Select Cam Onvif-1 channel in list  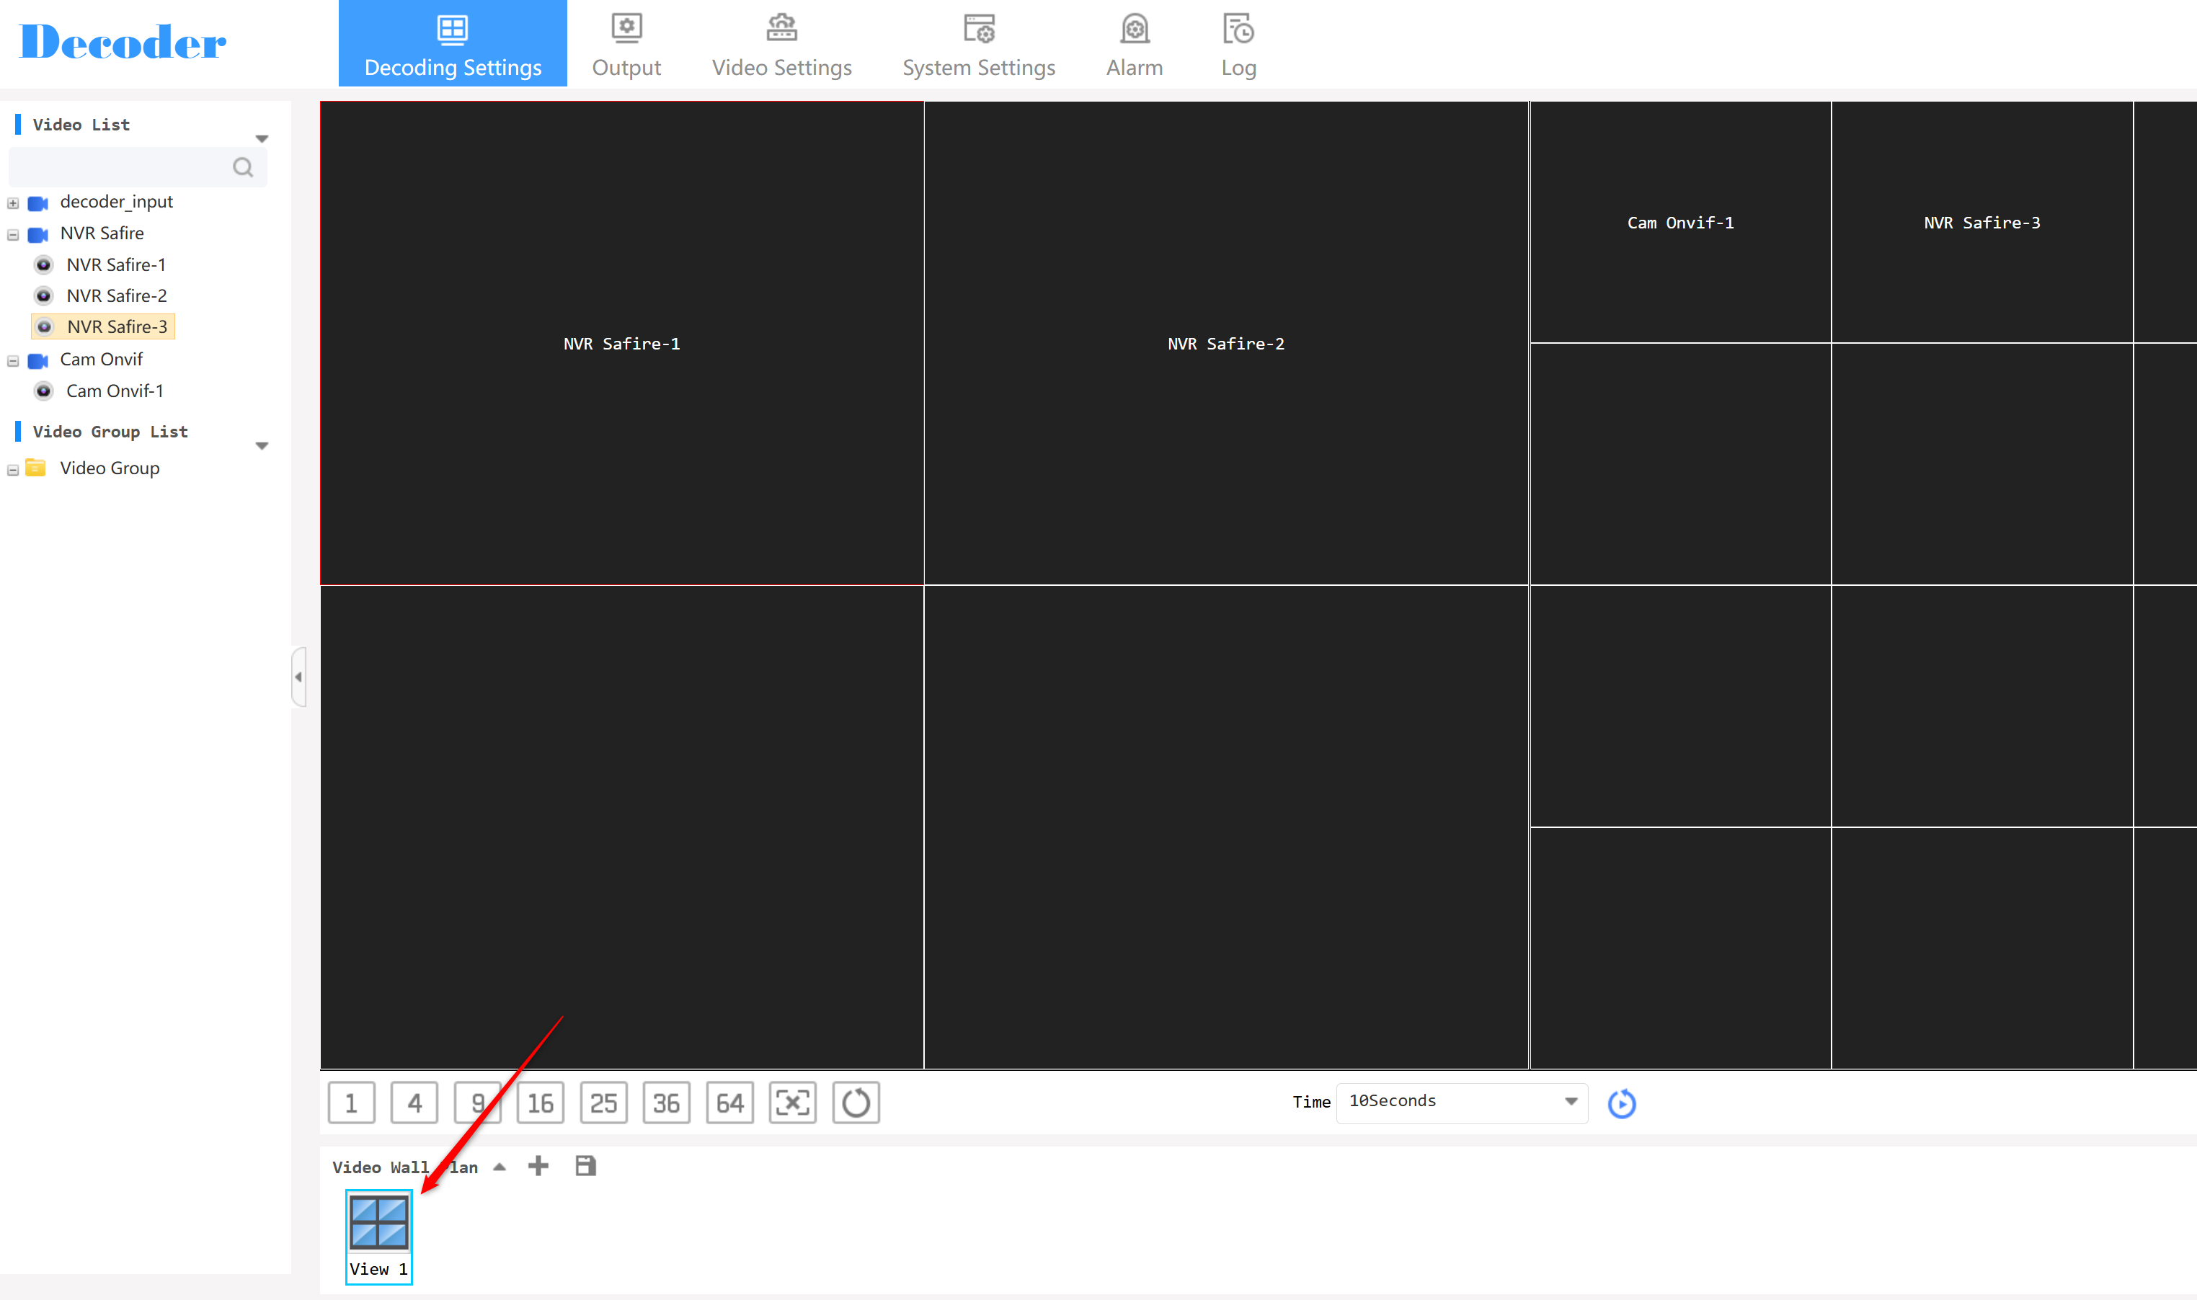tap(115, 391)
